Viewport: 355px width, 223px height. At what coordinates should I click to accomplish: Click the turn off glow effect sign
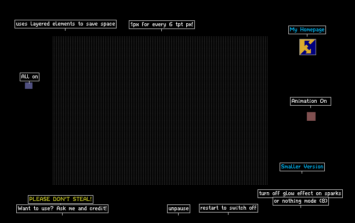pos(300,193)
